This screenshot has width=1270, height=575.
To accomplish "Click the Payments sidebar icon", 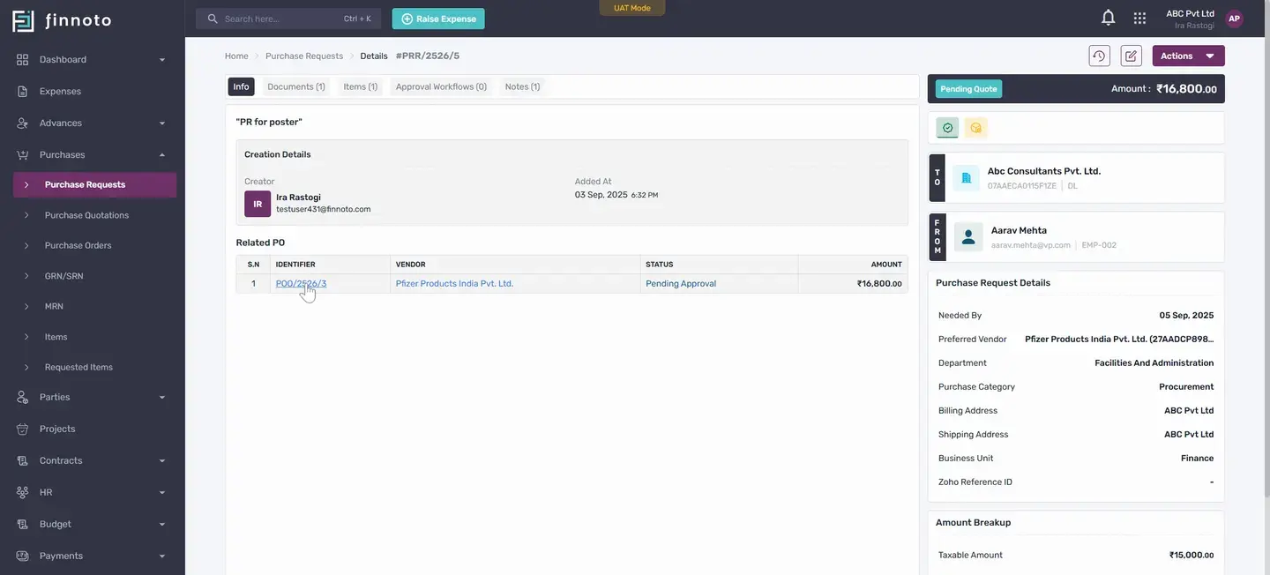I will [23, 556].
